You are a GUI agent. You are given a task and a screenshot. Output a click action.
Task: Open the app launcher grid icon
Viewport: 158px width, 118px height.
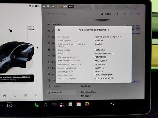(x=62, y=104)
